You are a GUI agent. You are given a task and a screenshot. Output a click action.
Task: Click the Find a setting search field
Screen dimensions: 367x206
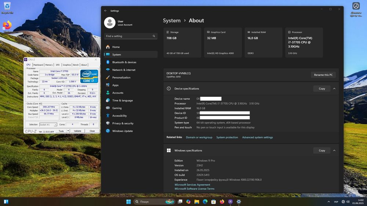coord(131,36)
